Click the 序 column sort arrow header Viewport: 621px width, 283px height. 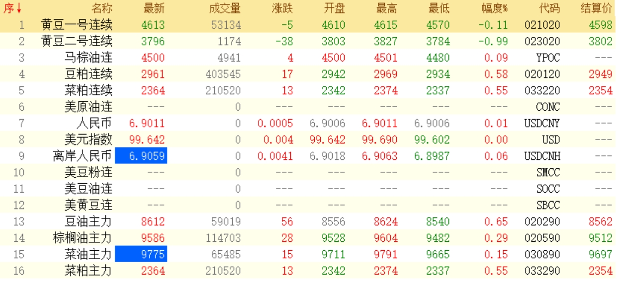pyautogui.click(x=13, y=8)
